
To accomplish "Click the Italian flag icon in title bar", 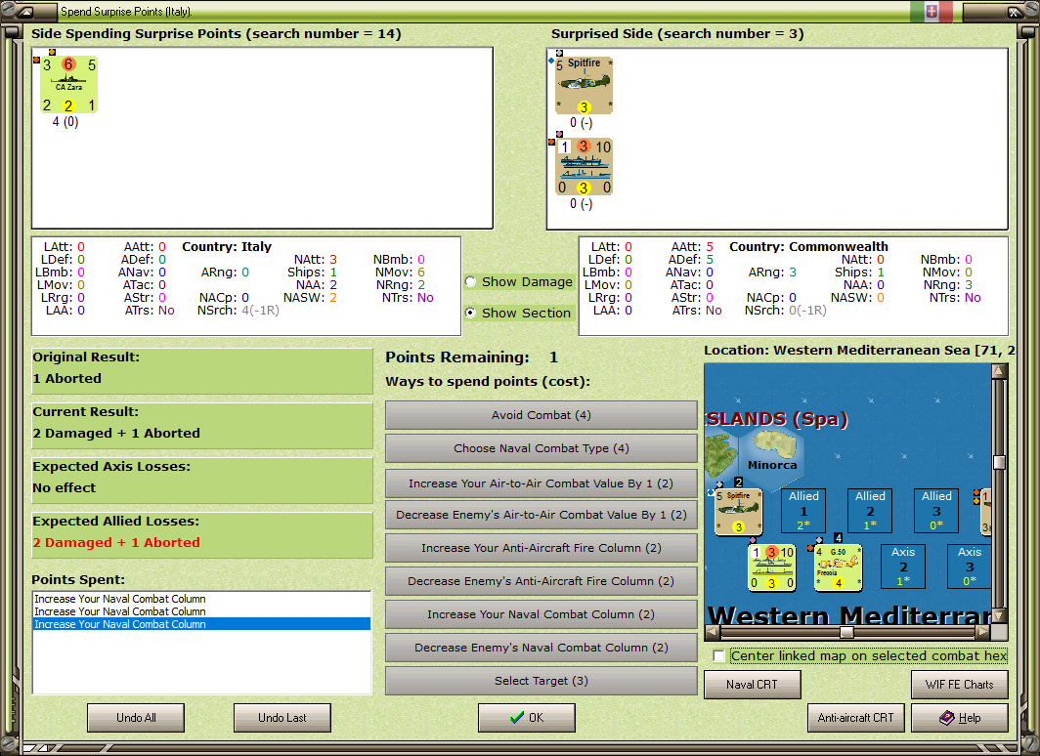I will click(932, 12).
